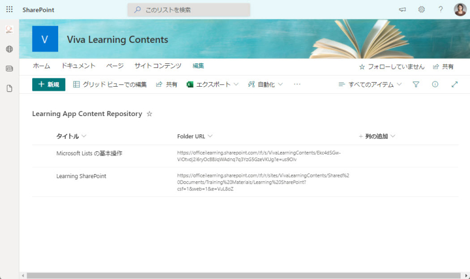Open the news icon in left rail
The width and height of the screenshot is (470, 279).
(9, 69)
